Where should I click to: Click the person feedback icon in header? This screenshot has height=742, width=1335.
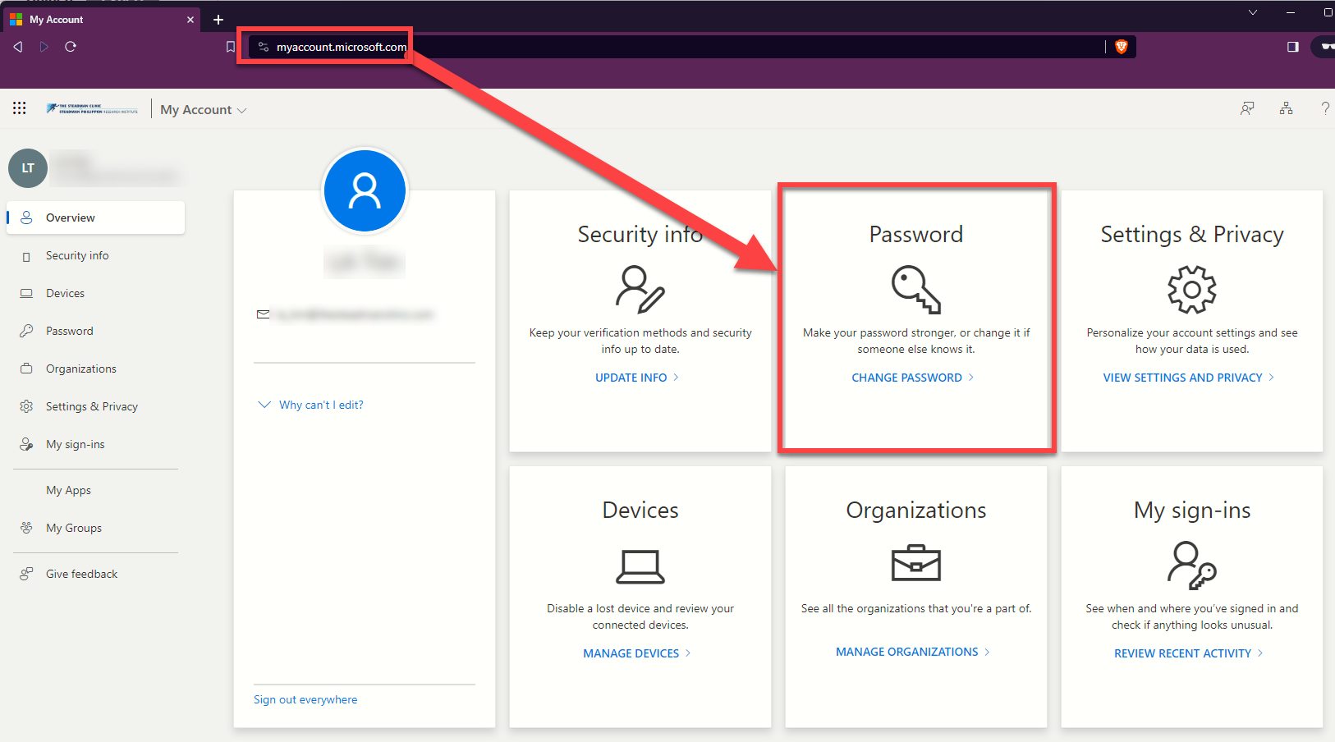click(x=1247, y=108)
